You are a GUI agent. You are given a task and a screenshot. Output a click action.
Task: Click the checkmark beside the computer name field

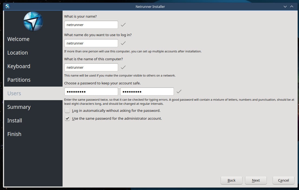[123, 67]
